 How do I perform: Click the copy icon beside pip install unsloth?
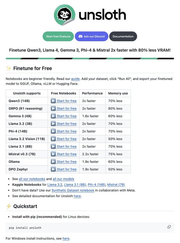coord(169,227)
